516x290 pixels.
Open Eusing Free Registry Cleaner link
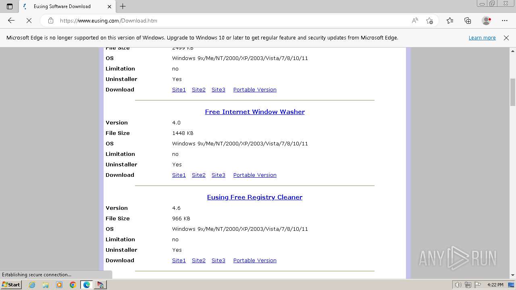(255, 197)
